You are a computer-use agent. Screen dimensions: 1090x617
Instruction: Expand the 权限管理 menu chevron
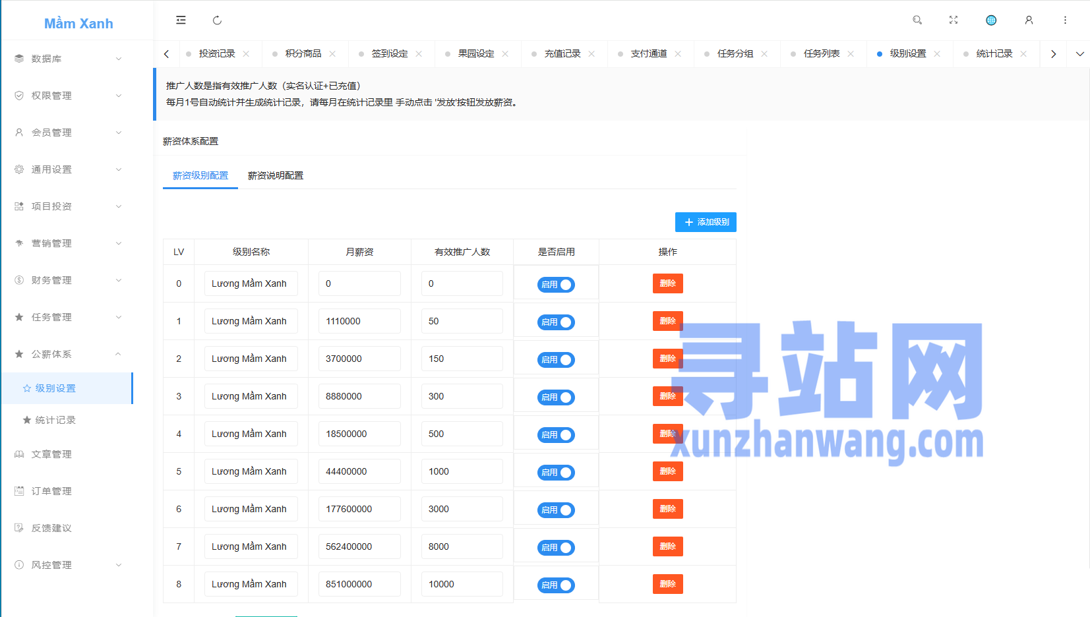click(119, 96)
